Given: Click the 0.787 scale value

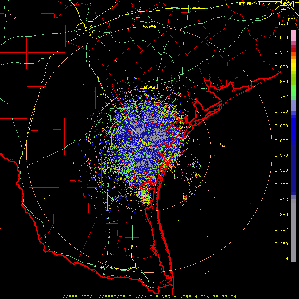Looking at the screenshot, I should (281, 96).
